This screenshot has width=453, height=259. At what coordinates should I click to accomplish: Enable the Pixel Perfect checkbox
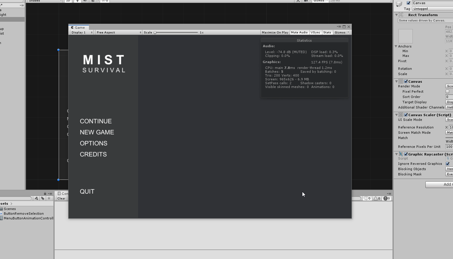[x=447, y=92]
